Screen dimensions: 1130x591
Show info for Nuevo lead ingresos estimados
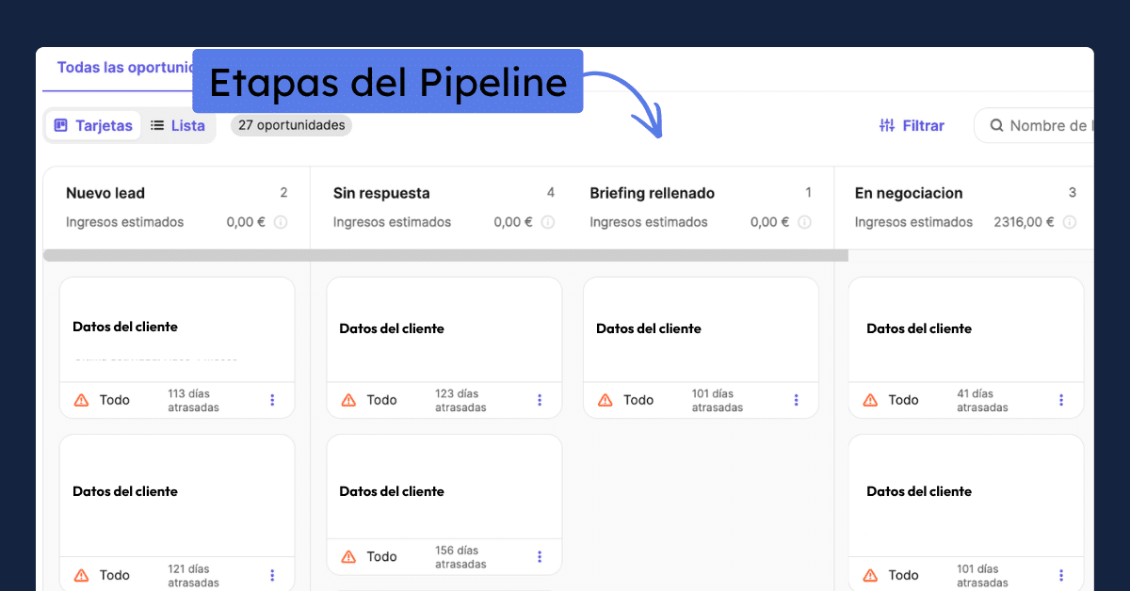pyautogui.click(x=281, y=222)
